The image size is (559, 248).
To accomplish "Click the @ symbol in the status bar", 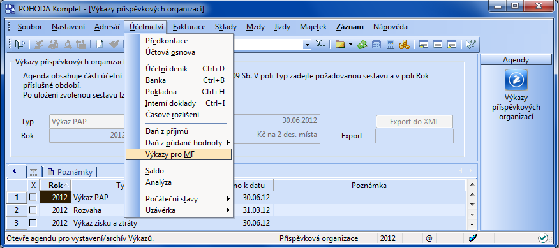I will point(429,238).
